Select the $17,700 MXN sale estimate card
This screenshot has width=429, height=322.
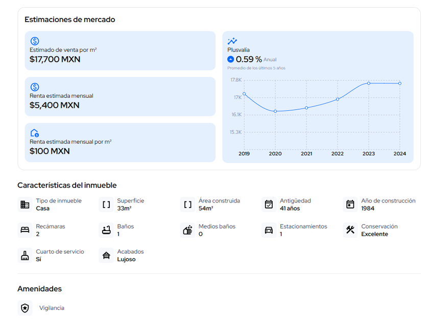point(120,51)
